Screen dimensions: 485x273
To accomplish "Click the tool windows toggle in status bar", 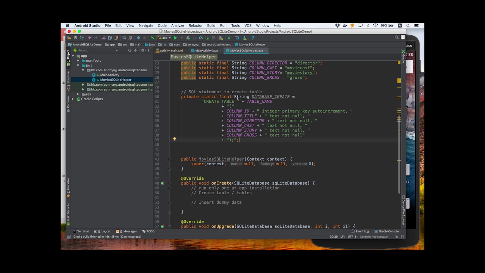I will pyautogui.click(x=69, y=237).
